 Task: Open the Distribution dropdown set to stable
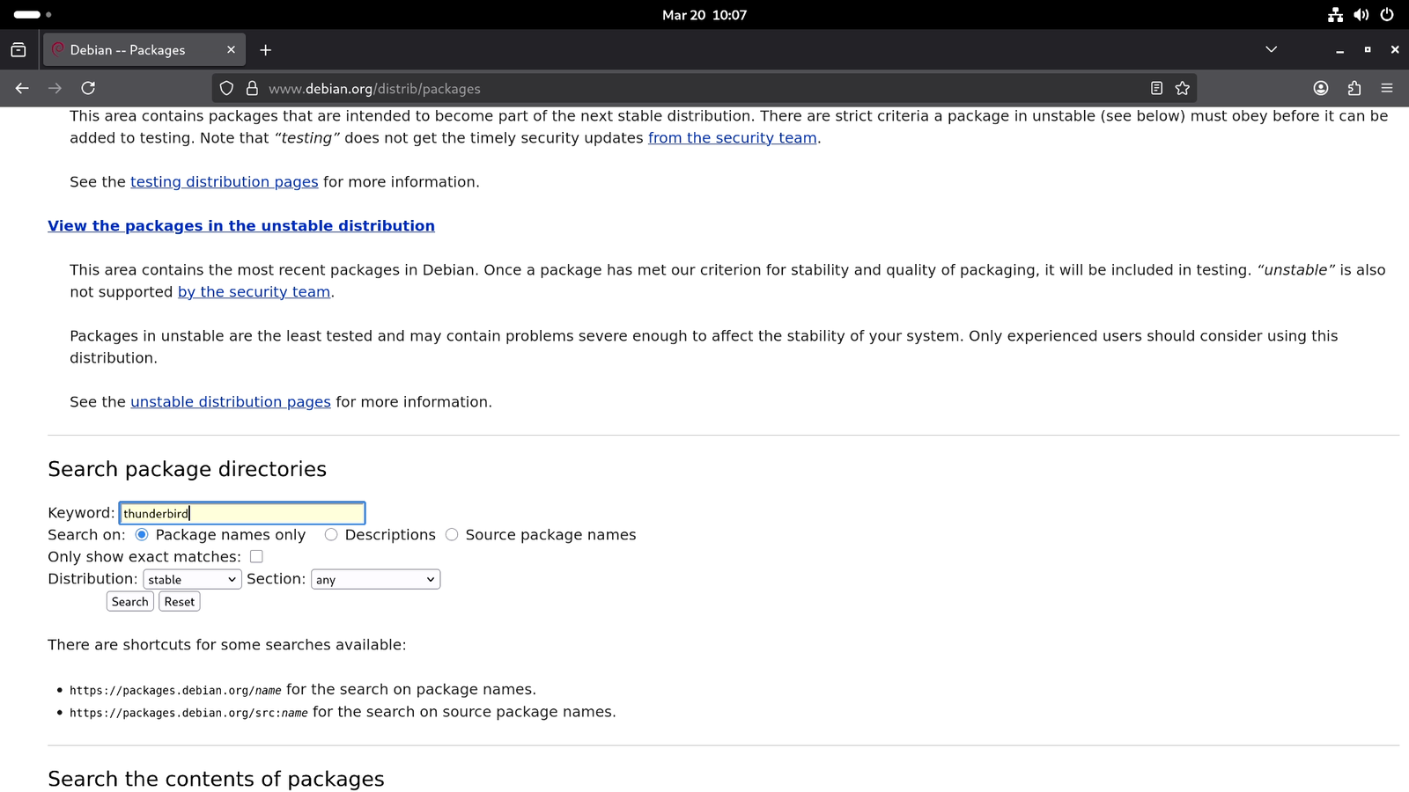point(192,579)
